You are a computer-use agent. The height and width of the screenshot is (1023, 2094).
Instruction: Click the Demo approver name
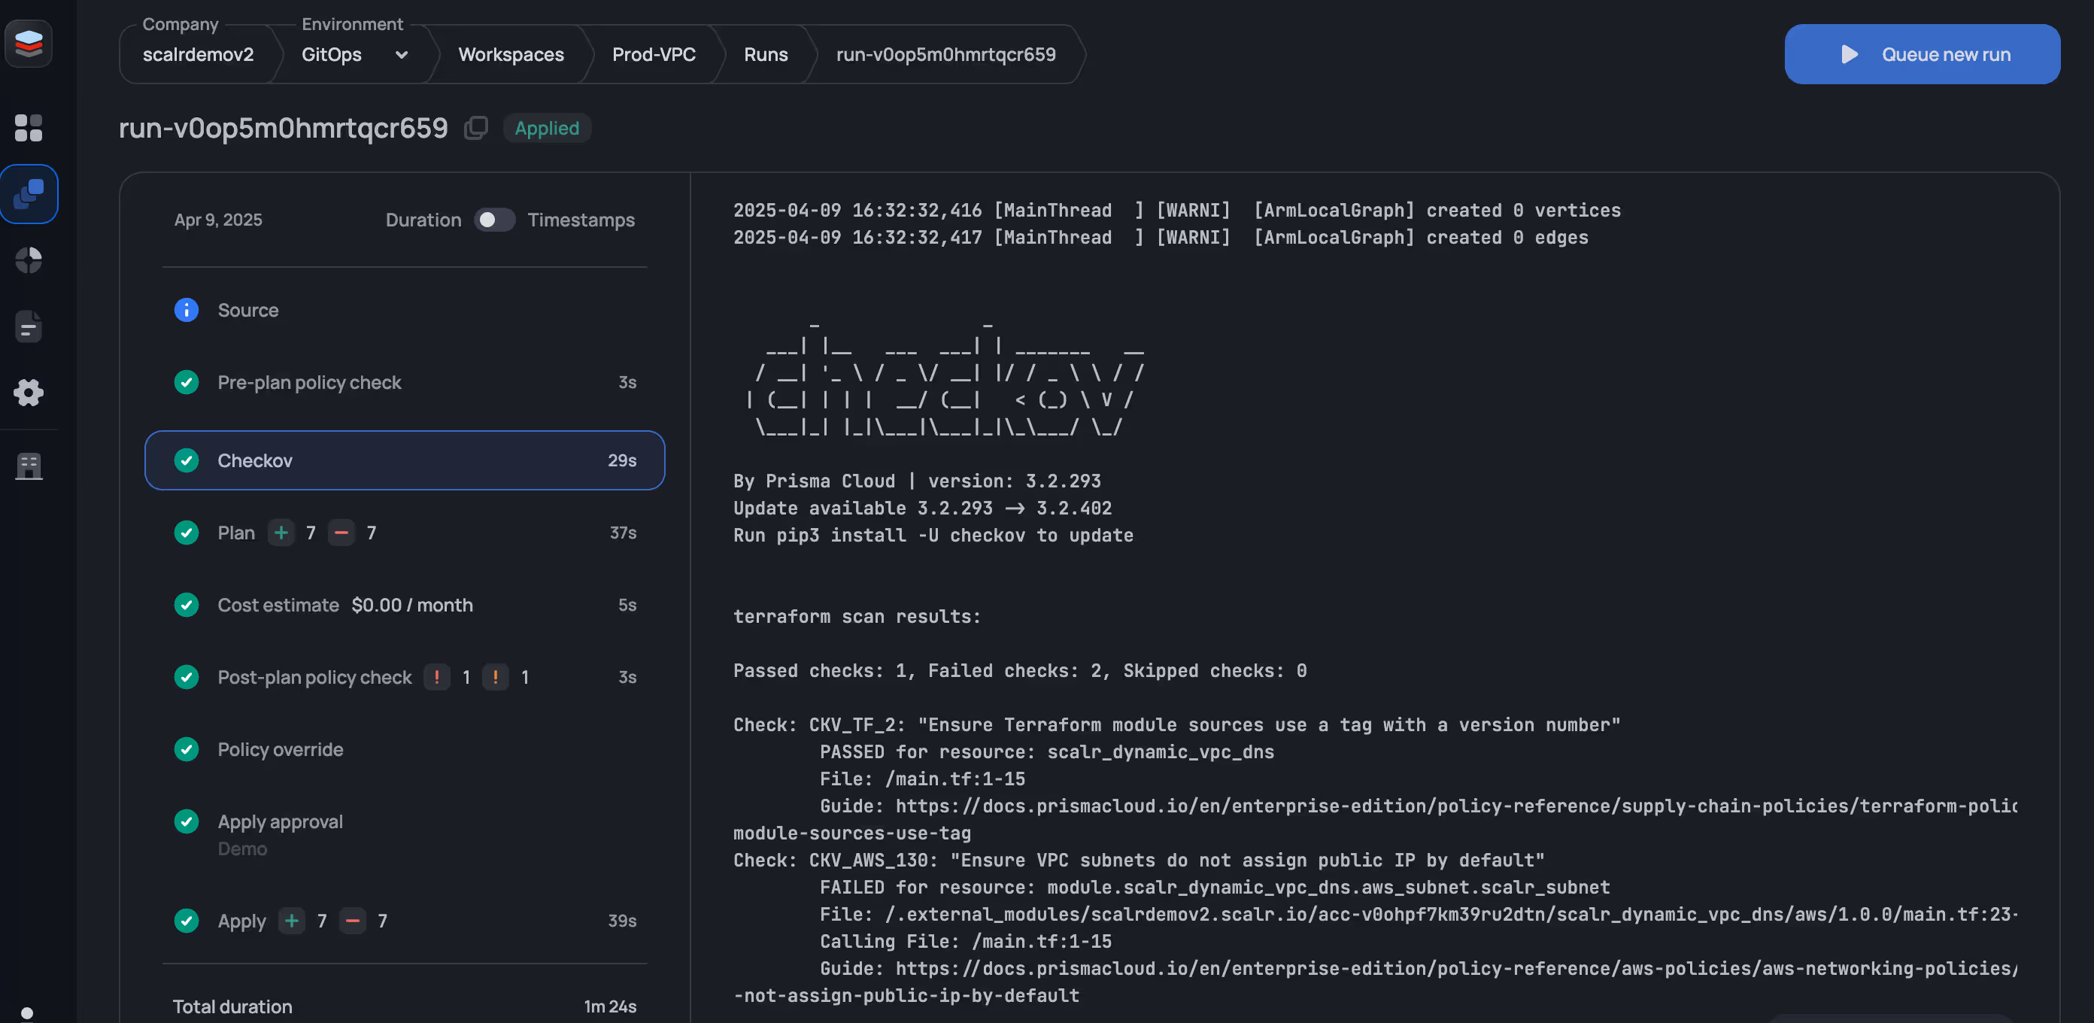pyautogui.click(x=241, y=848)
